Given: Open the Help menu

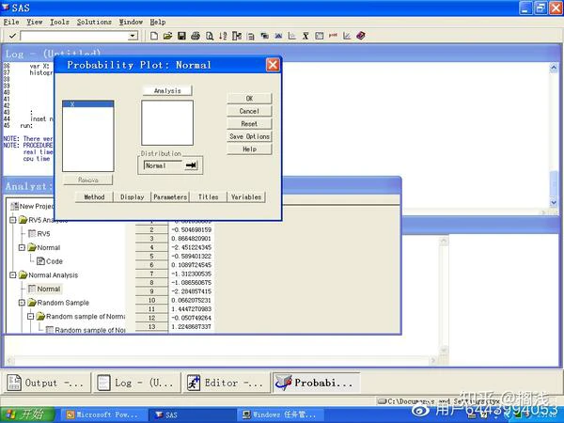Looking at the screenshot, I should point(158,22).
